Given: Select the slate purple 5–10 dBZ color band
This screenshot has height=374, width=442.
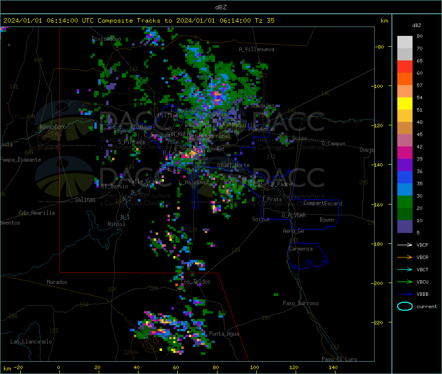Looking at the screenshot, I should pos(405,227).
